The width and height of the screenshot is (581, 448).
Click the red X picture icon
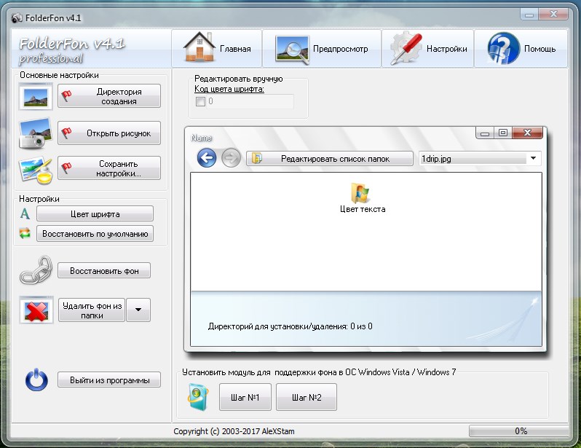point(36,310)
